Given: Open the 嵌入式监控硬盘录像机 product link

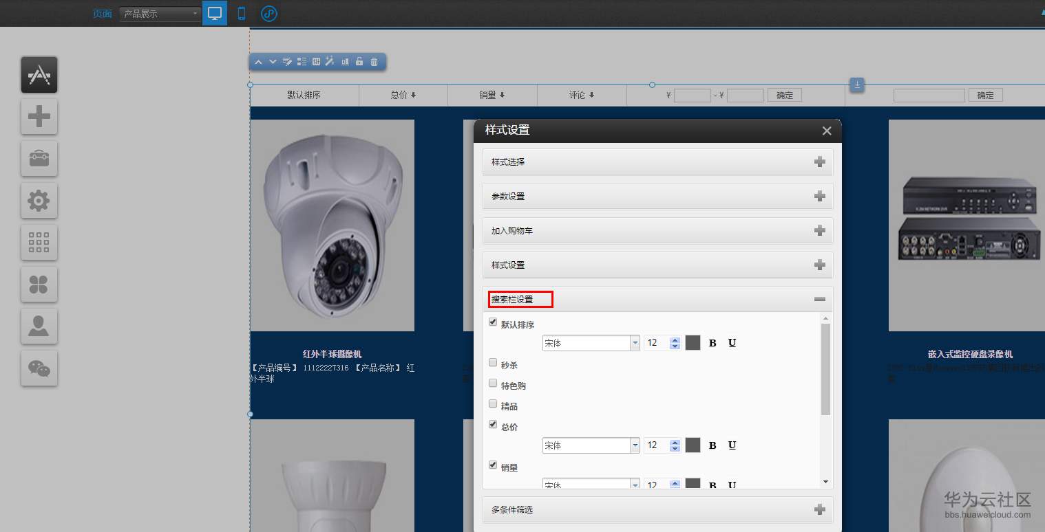Looking at the screenshot, I should (970, 354).
